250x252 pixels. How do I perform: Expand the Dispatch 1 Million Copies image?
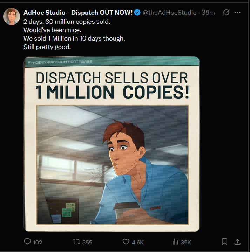(112, 144)
